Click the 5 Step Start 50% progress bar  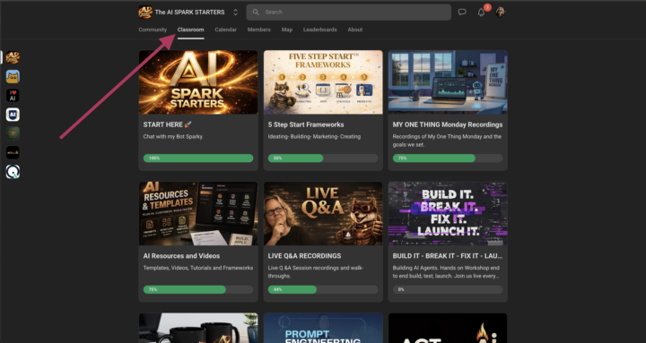pos(323,159)
